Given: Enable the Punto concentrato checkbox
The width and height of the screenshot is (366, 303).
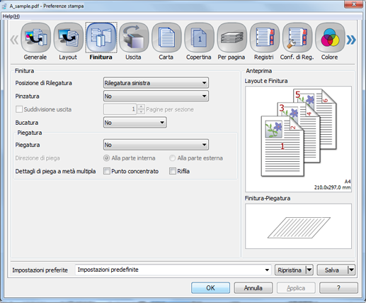Looking at the screenshot, I should (107, 171).
